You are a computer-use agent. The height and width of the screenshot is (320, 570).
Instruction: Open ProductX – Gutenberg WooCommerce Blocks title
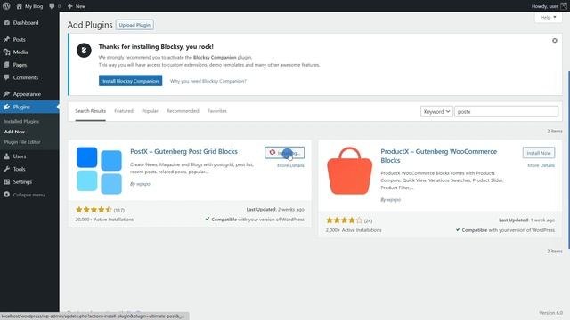click(x=439, y=156)
